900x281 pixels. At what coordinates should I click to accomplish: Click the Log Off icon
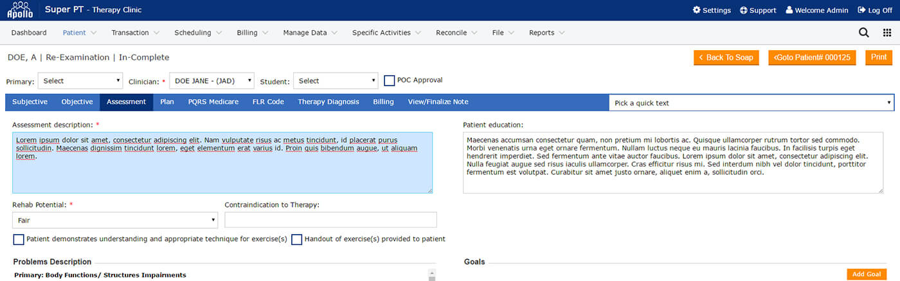(861, 10)
